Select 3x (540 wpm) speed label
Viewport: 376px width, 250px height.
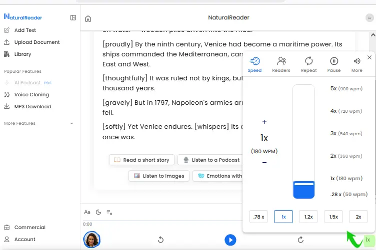[346, 134]
